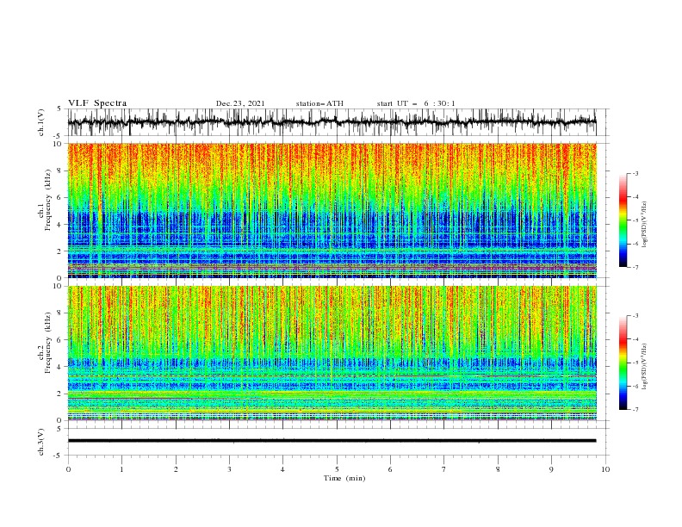Click the ch.1 'Frequency (kHz)' axis label
682x527 pixels.
coord(48,201)
